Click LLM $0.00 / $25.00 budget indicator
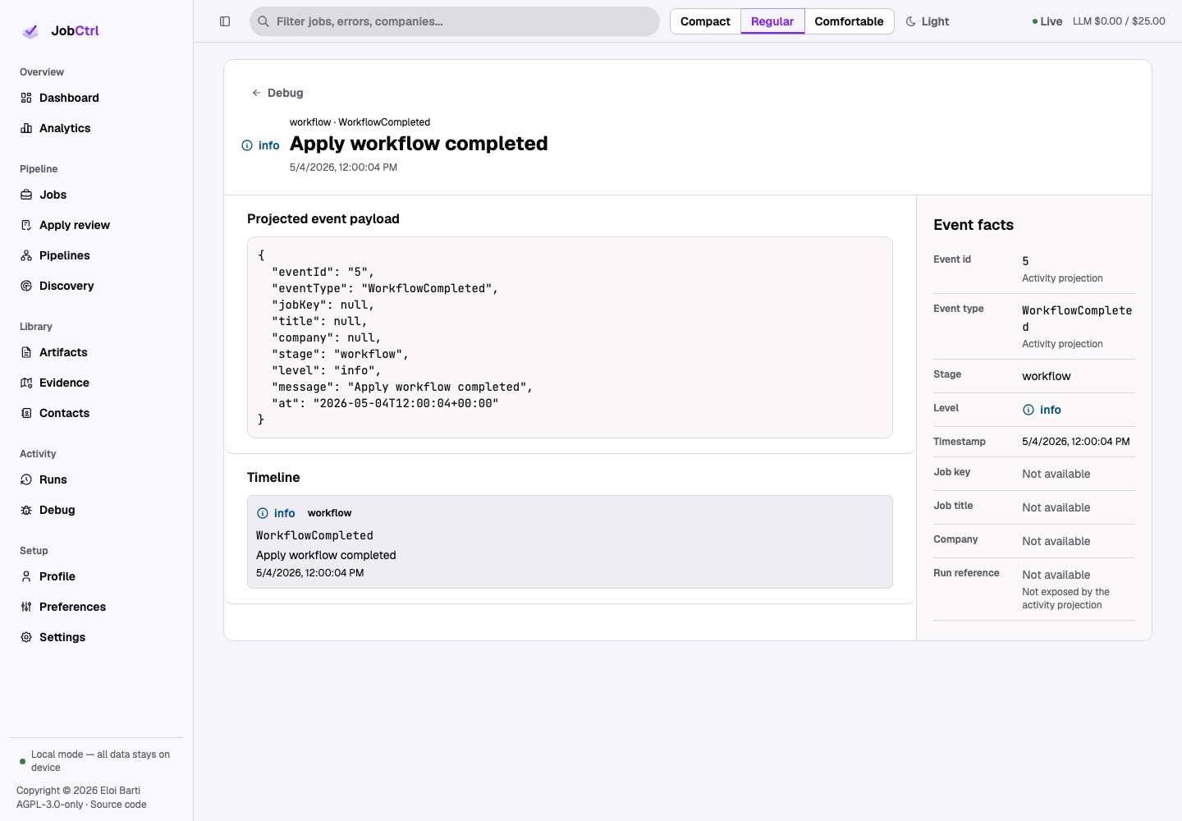The width and height of the screenshot is (1182, 821). pos(1119,21)
